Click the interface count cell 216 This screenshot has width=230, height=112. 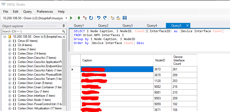[x=184, y=87]
